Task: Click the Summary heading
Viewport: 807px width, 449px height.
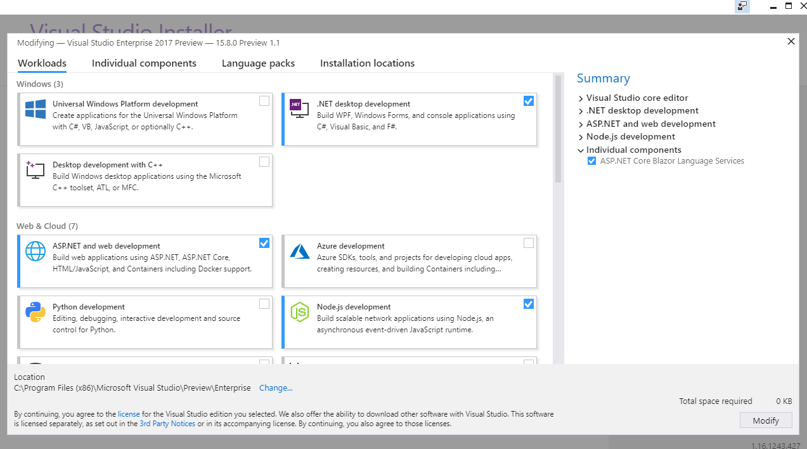Action: click(x=604, y=79)
